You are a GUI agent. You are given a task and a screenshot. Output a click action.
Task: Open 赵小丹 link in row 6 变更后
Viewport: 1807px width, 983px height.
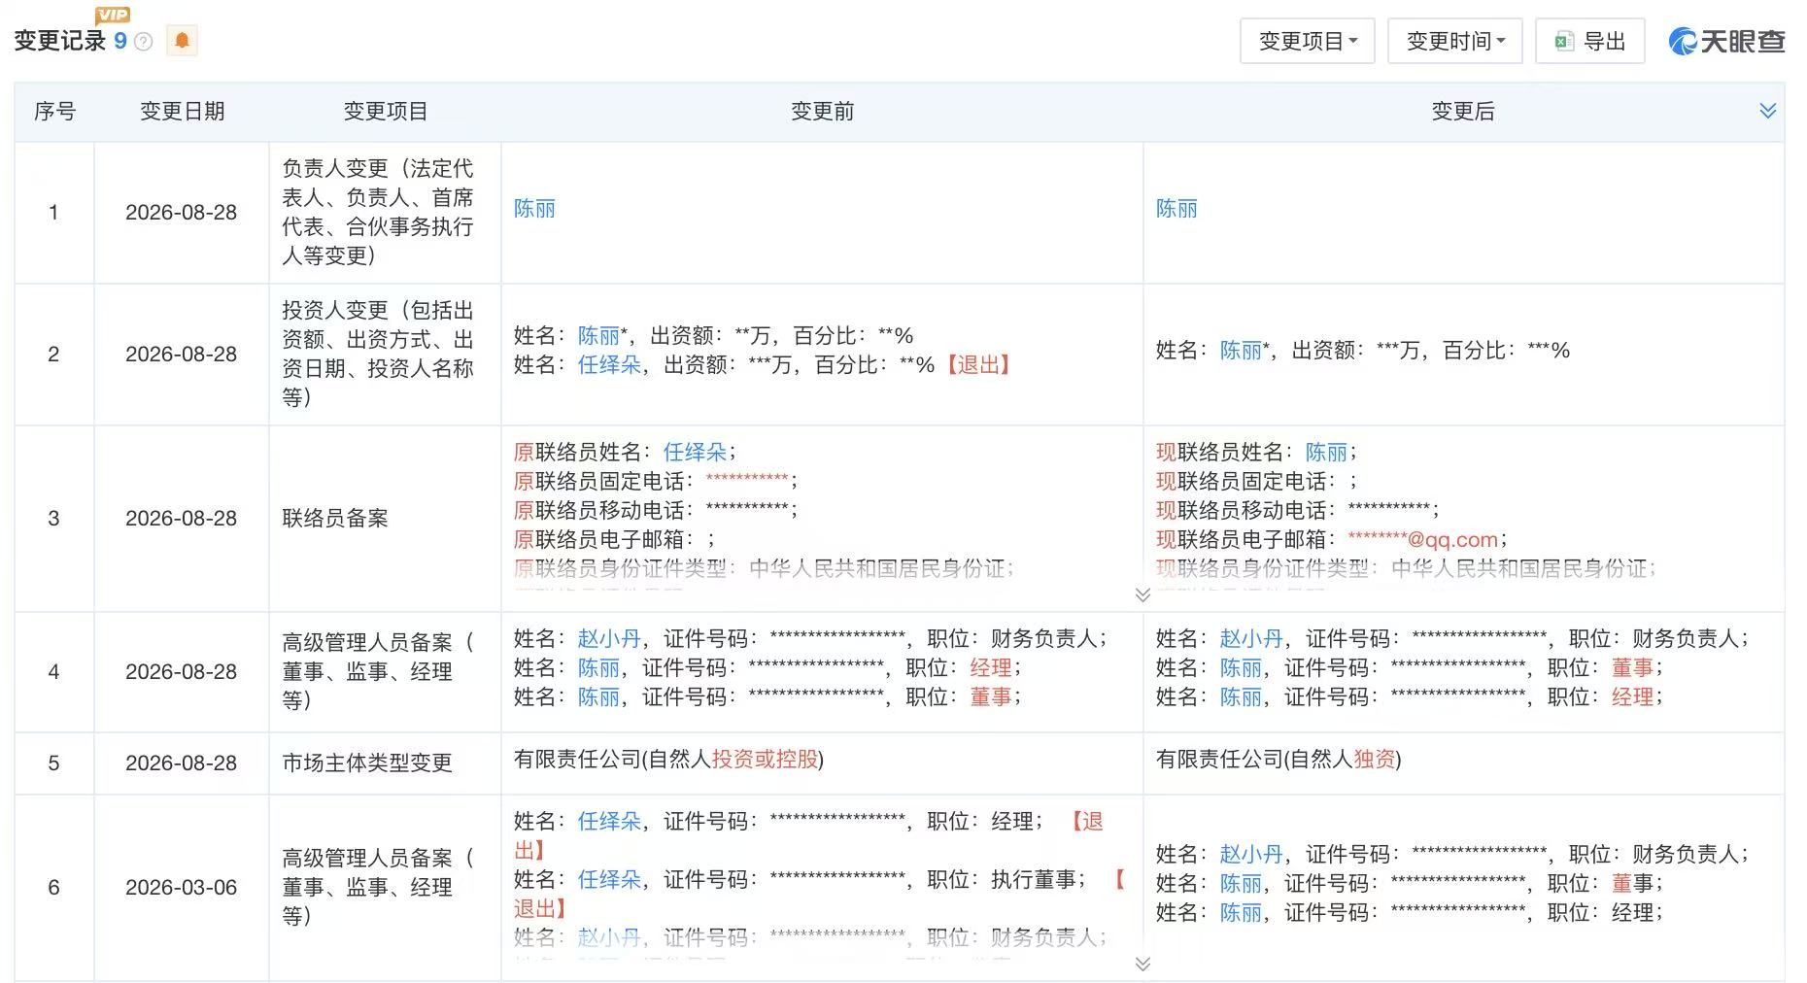[x=1251, y=855]
